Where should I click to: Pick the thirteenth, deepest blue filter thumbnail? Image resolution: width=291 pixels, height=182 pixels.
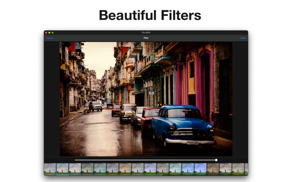click(200, 169)
